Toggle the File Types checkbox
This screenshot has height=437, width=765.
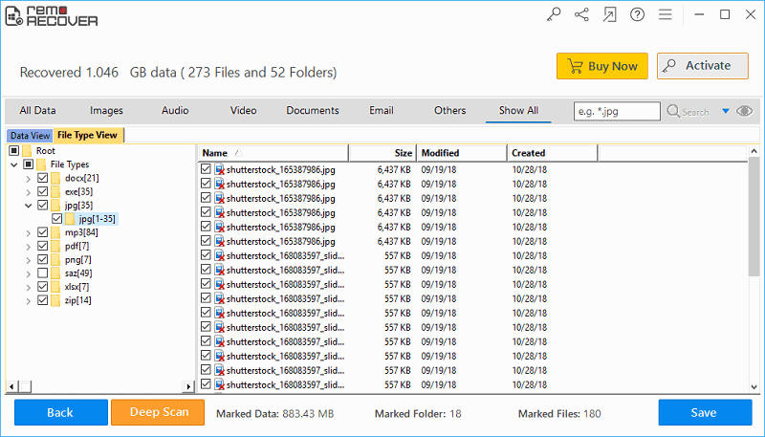[29, 164]
